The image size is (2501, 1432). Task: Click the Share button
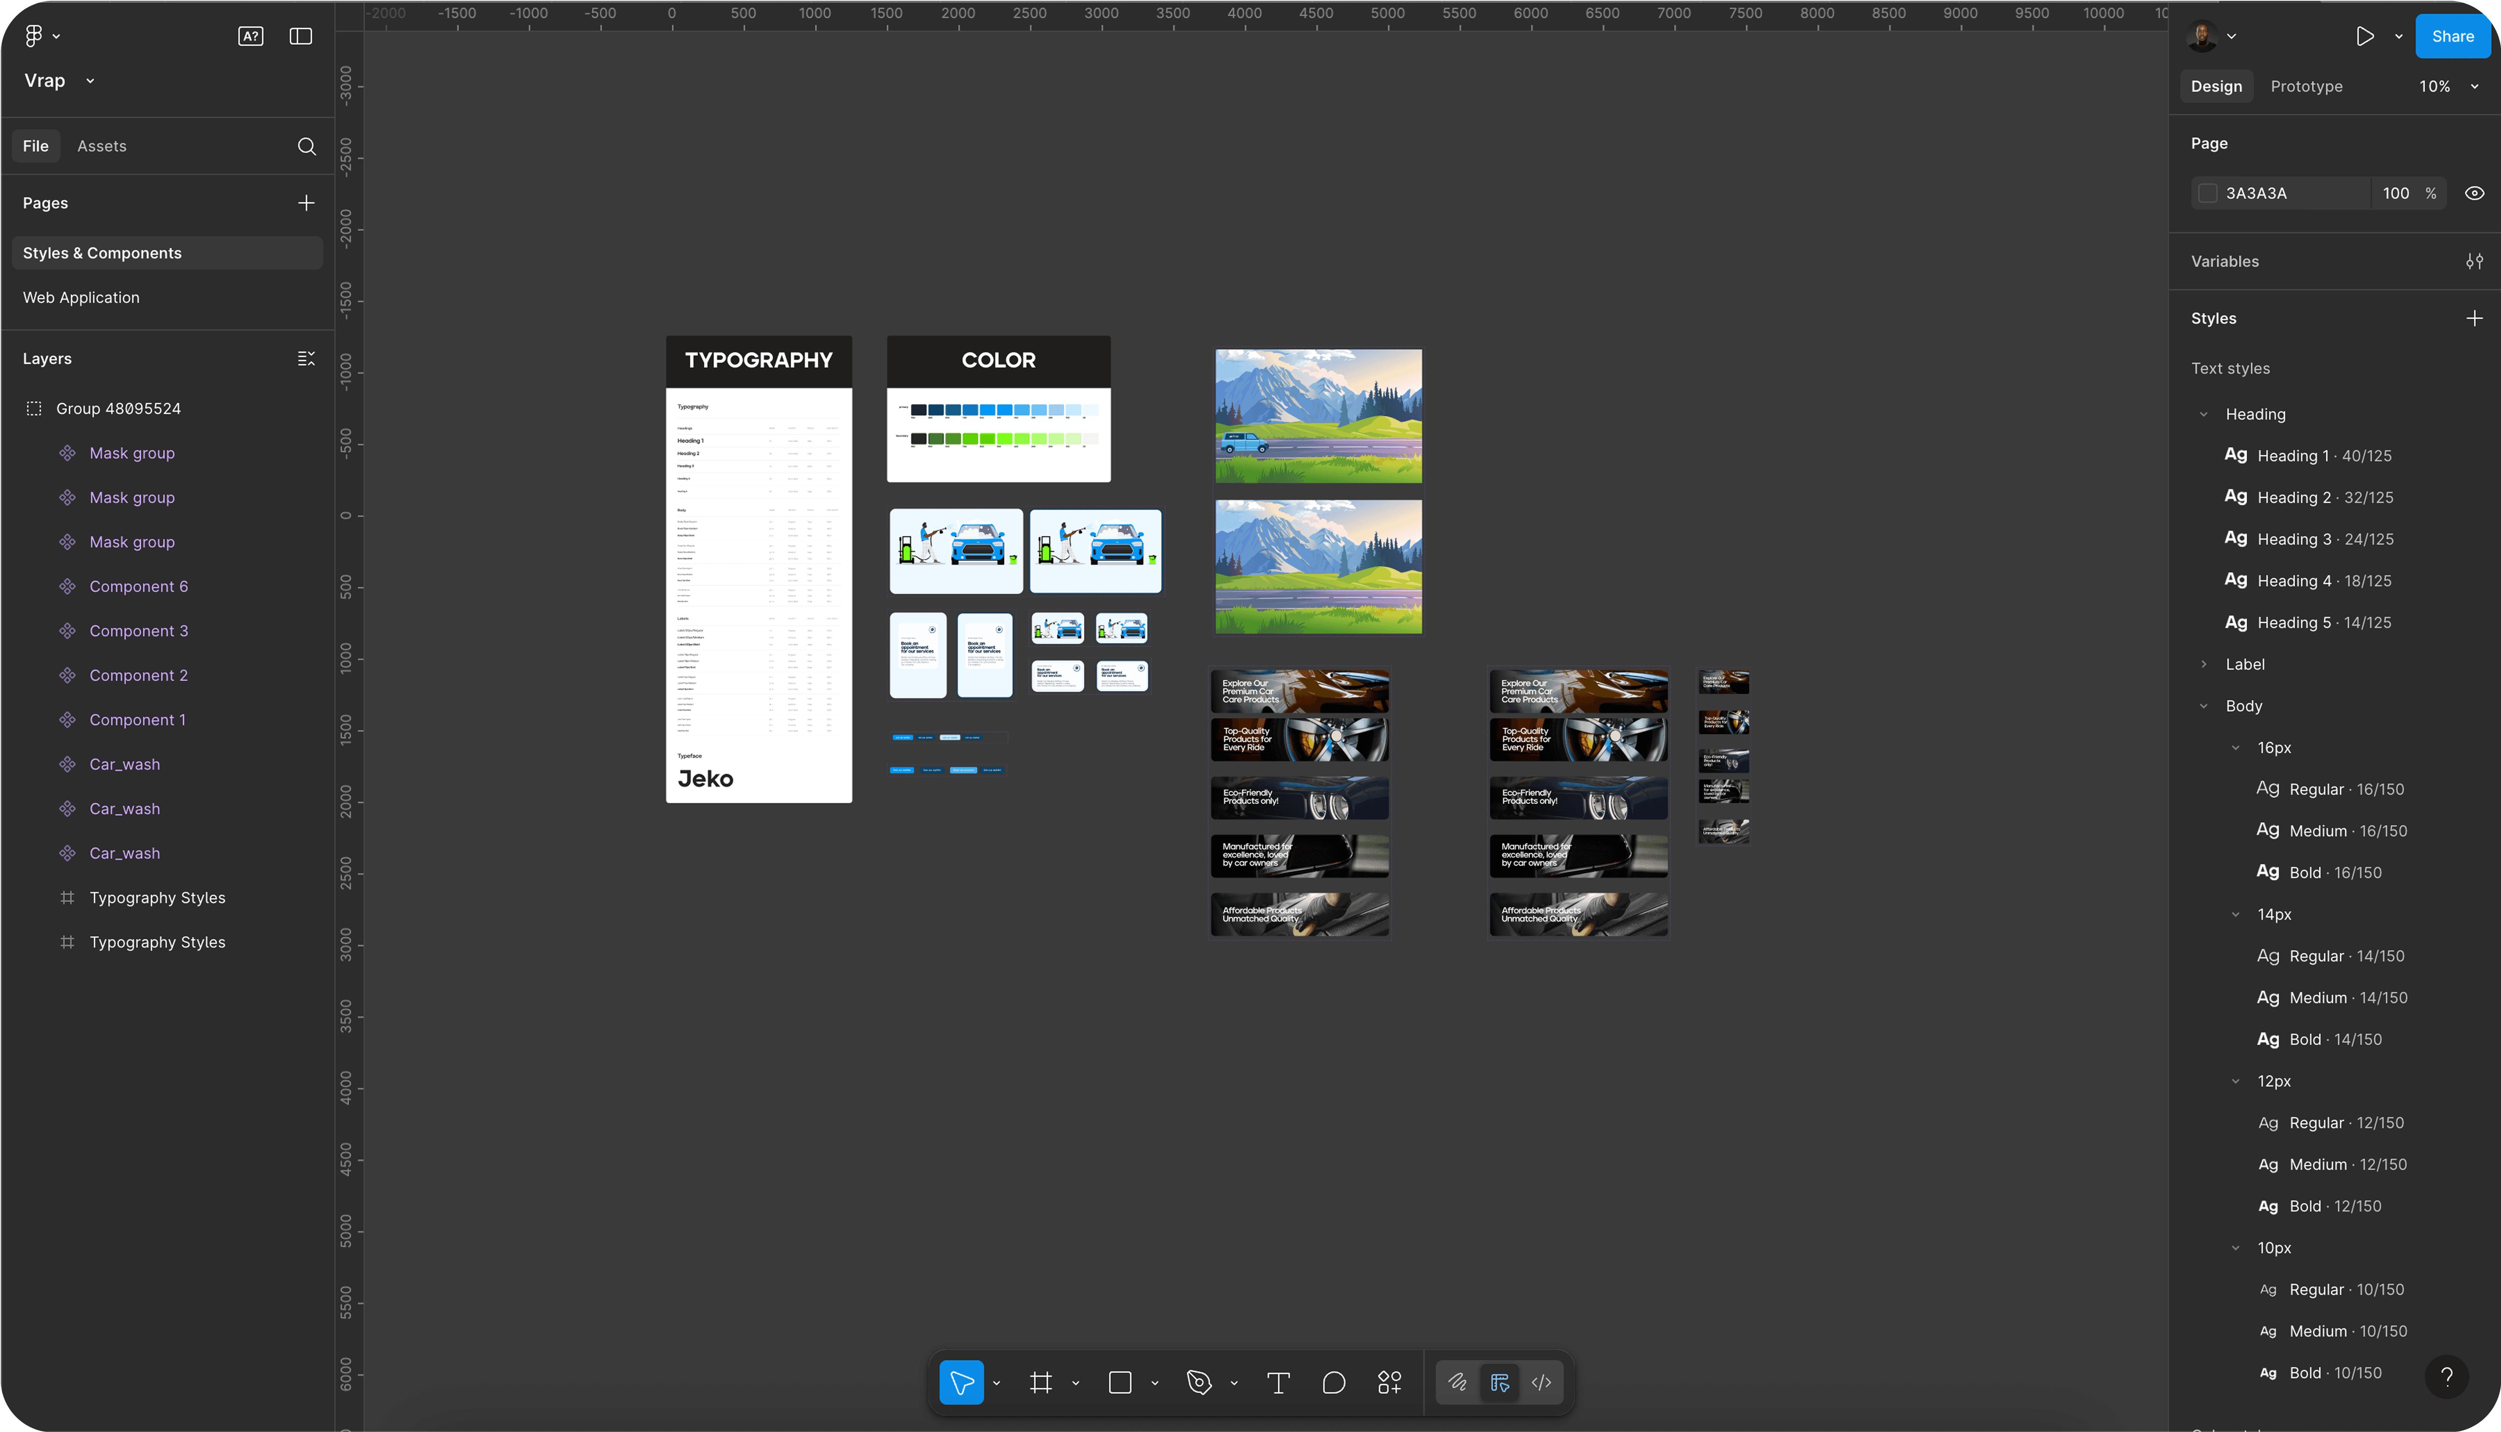[x=2453, y=37]
